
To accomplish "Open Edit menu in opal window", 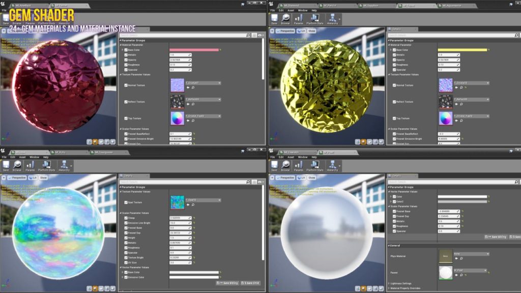I will (x=13, y=157).
